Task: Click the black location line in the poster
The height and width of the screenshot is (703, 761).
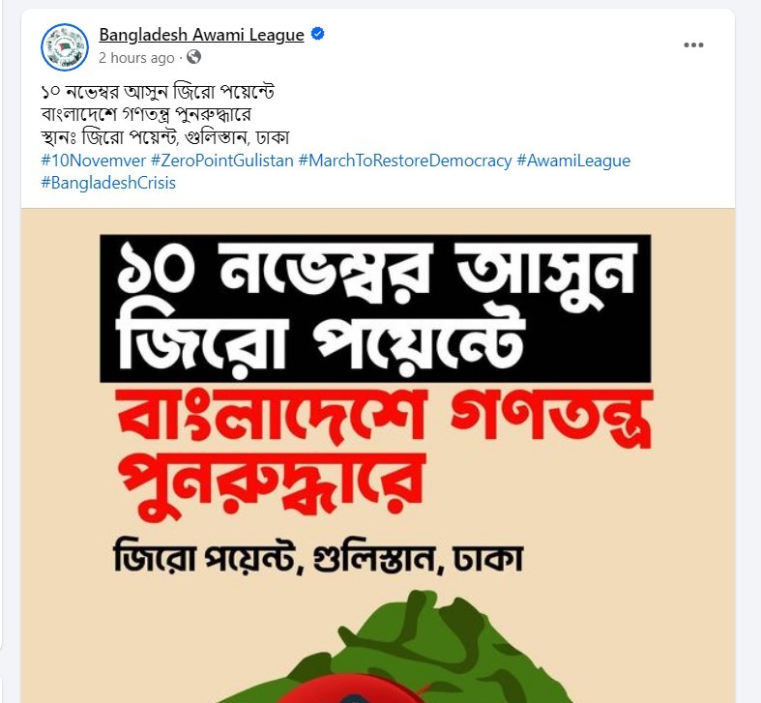Action: [x=318, y=559]
